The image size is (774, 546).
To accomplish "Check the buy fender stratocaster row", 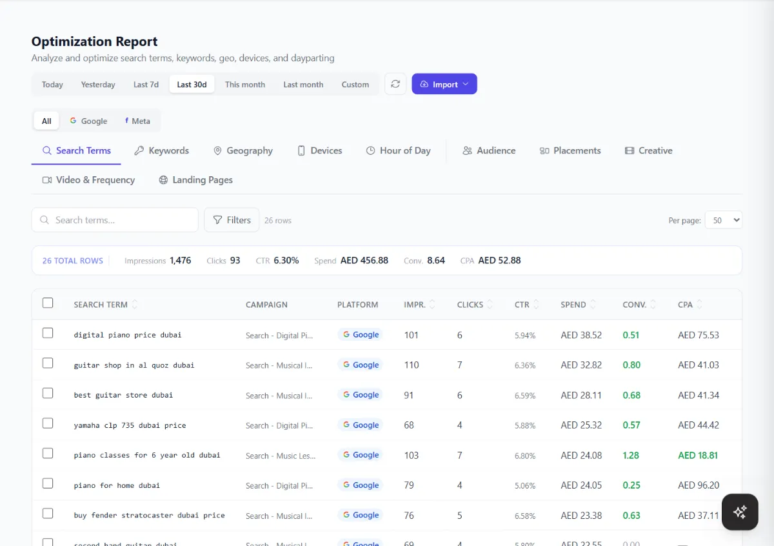I will point(48,513).
